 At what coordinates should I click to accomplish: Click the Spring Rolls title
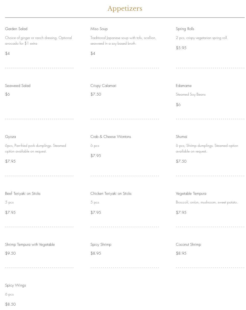point(185,29)
